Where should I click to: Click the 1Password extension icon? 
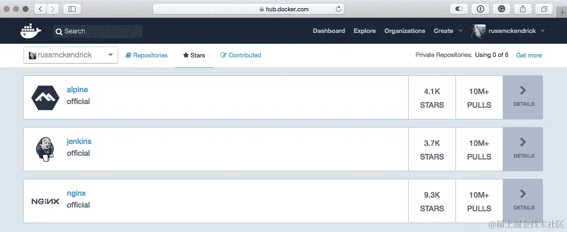click(480, 9)
